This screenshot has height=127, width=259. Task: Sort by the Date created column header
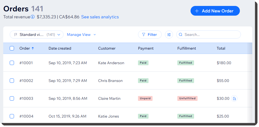60,48
